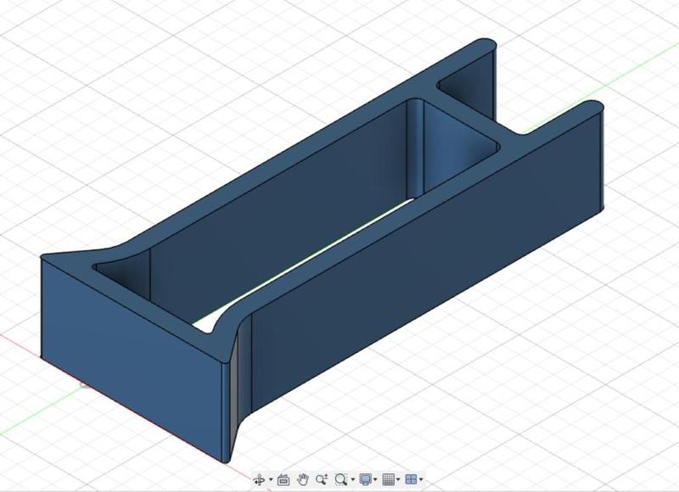This screenshot has width=679, height=492.
Task: Open the Orbit tool dropdown arrow
Action: pos(271,479)
